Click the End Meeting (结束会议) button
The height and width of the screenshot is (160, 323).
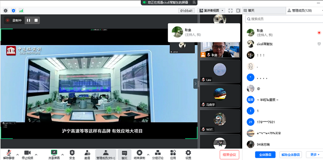(230, 154)
